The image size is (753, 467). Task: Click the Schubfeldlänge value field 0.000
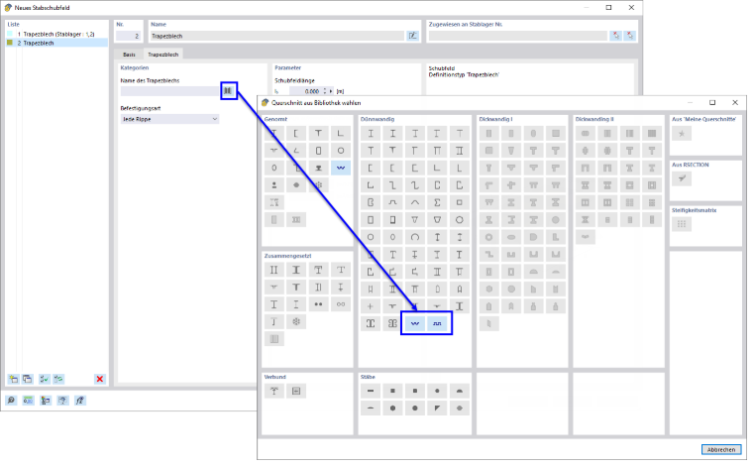coord(305,91)
